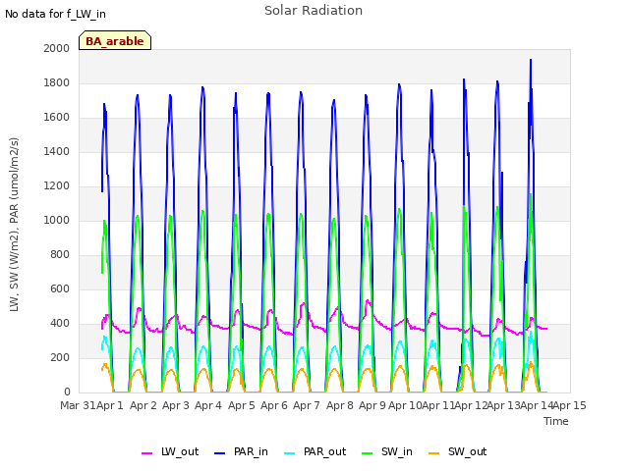Click the 2000 y-axis tick label

pos(57,48)
